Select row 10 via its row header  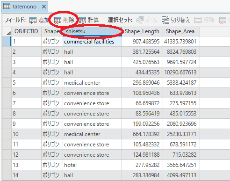point(7,134)
